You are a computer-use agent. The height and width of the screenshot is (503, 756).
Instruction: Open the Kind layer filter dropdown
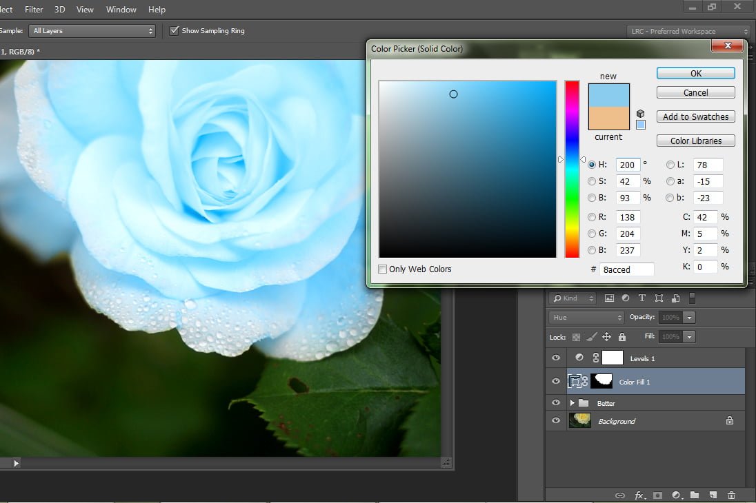[573, 298]
